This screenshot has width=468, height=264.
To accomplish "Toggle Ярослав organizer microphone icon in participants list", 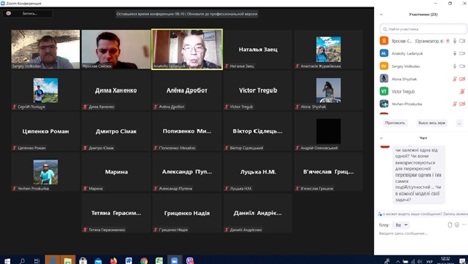I will pyautogui.click(x=455, y=41).
